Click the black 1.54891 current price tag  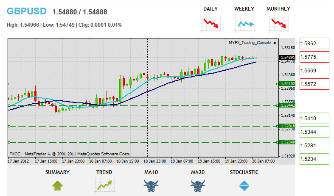(287, 58)
